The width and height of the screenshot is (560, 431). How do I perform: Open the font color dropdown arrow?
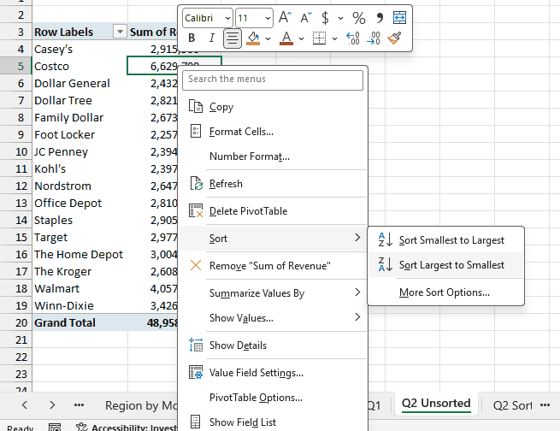301,38
